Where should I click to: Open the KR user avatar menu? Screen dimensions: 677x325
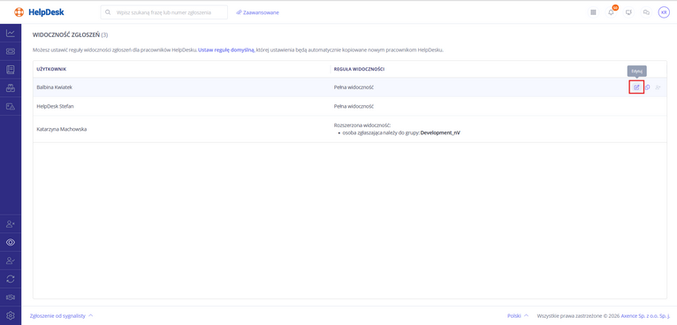(664, 12)
